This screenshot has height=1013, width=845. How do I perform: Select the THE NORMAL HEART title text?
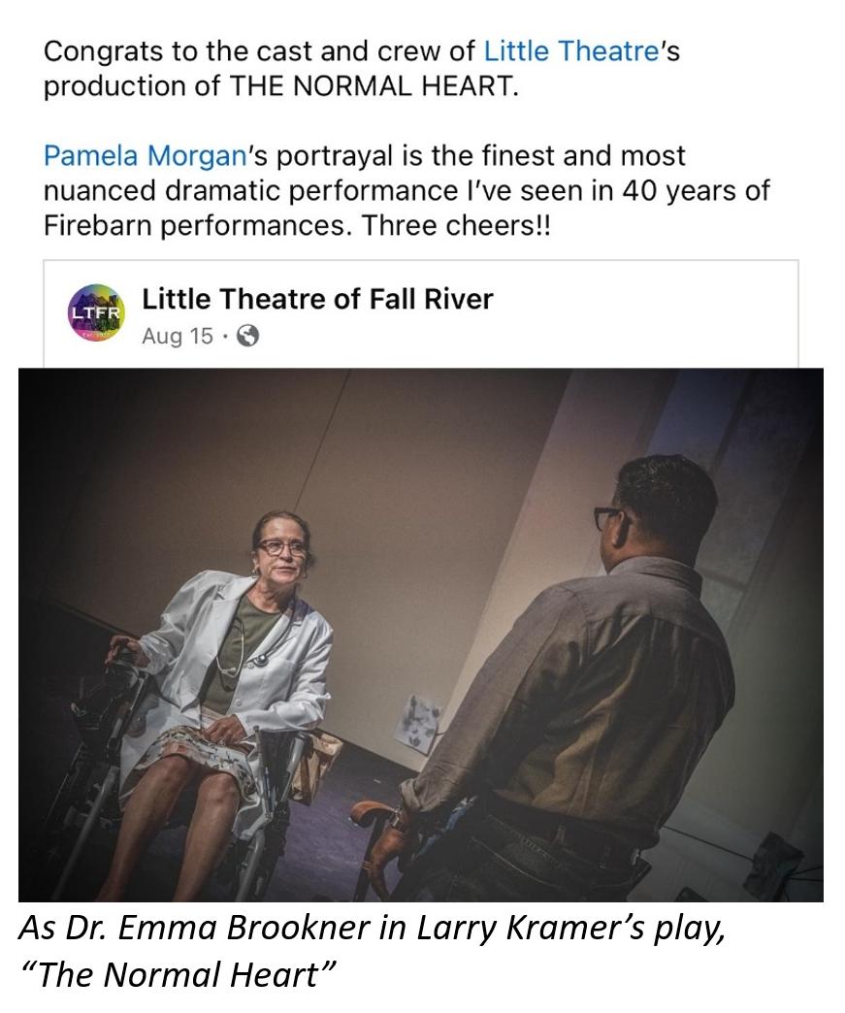point(374,86)
